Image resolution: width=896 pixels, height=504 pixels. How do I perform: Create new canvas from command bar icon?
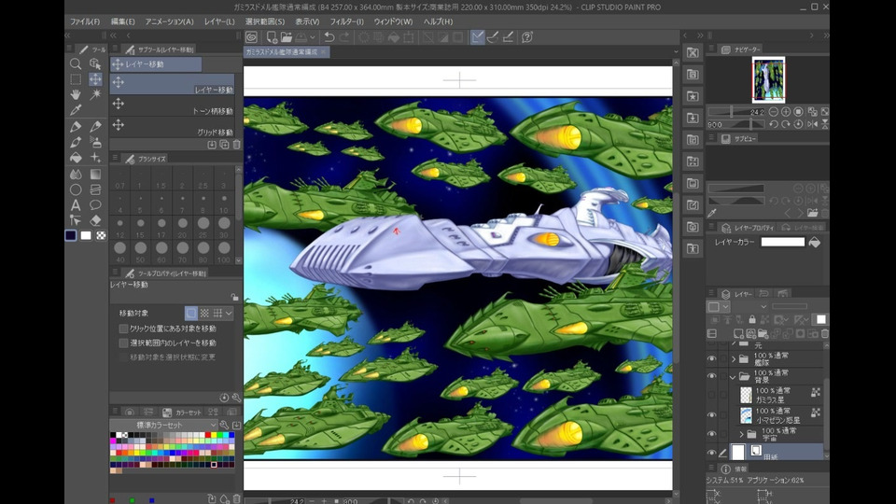pos(272,37)
